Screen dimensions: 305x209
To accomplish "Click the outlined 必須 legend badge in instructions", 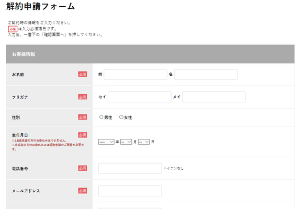I will click(13, 29).
